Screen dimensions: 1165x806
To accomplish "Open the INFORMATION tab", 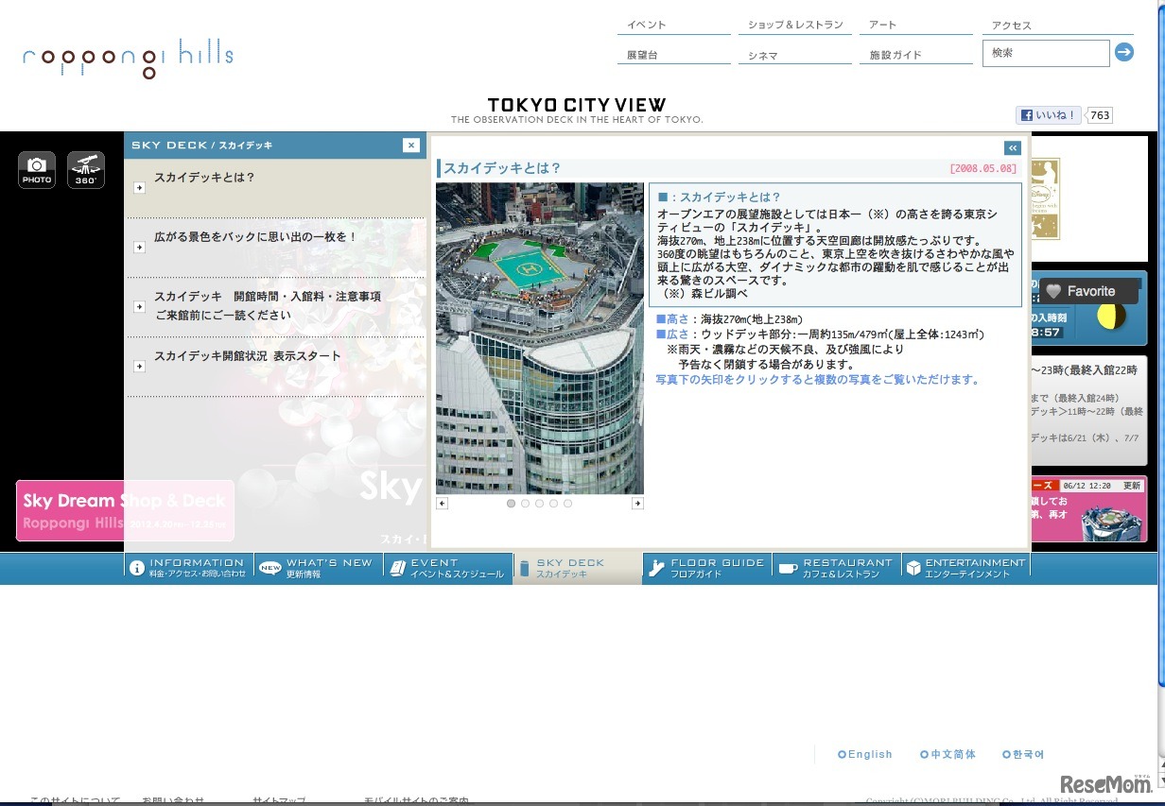I will (x=189, y=567).
